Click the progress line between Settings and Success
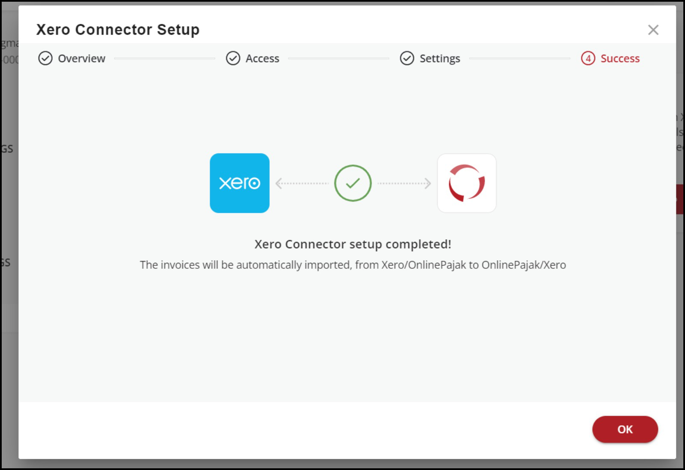Image resolution: width=685 pixels, height=470 pixels. click(519, 58)
